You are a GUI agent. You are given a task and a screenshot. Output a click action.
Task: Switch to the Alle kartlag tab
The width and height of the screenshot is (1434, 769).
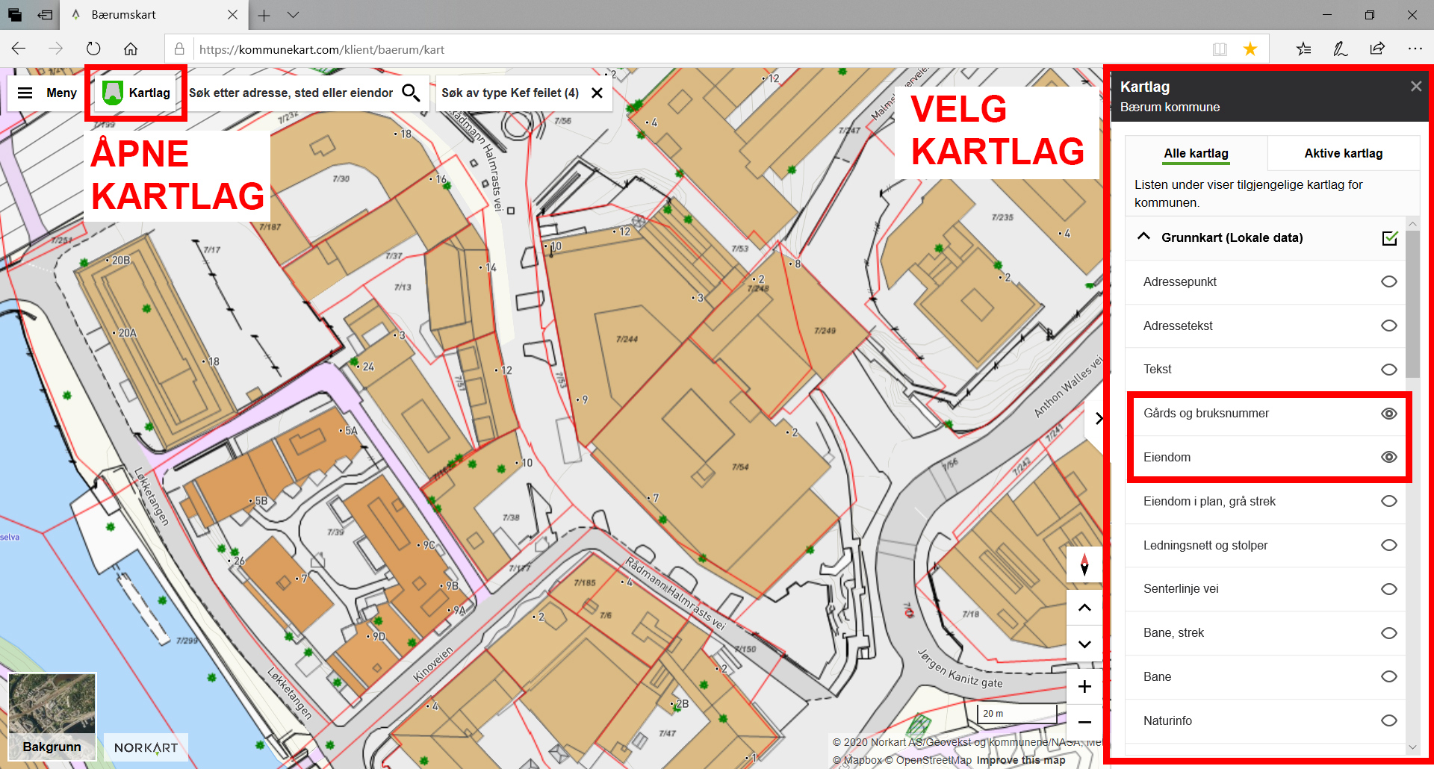(1196, 153)
